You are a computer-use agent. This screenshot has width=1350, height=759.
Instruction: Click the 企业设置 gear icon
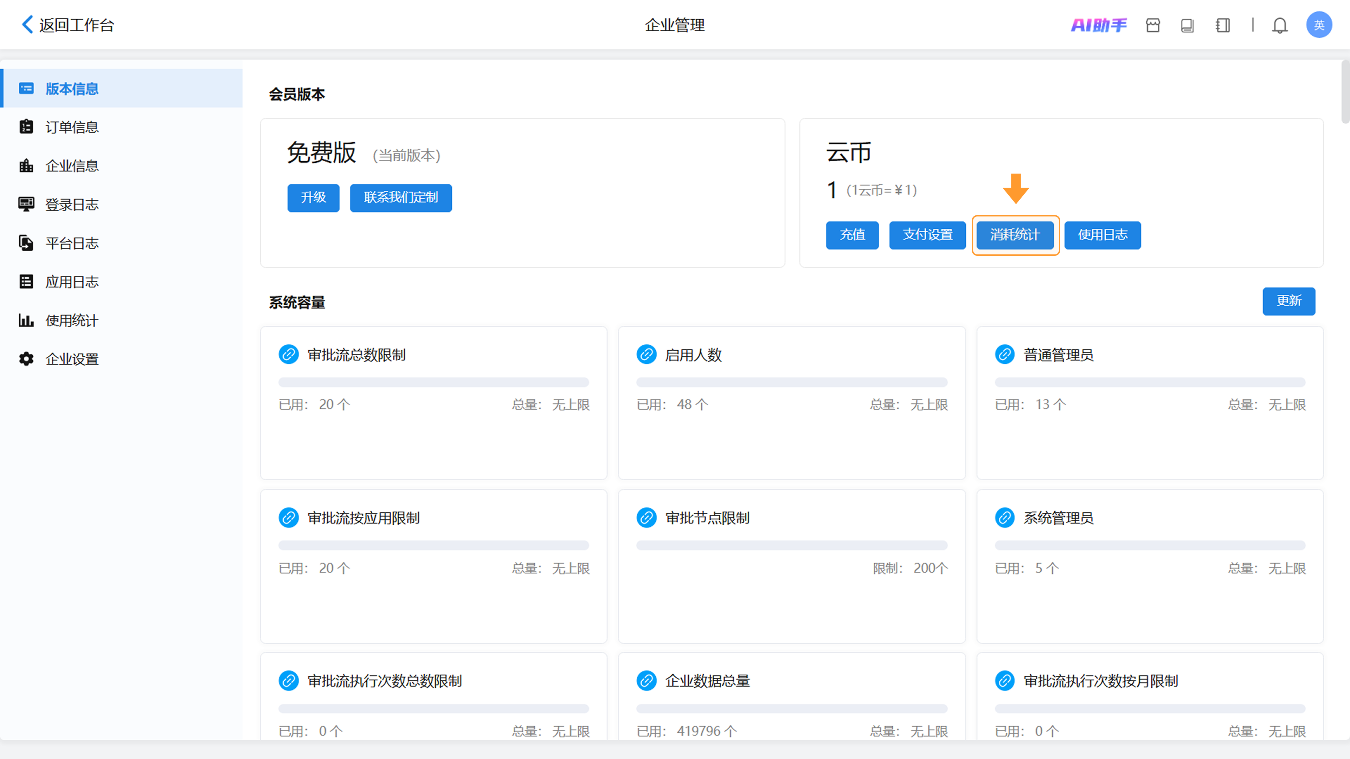pyautogui.click(x=26, y=359)
